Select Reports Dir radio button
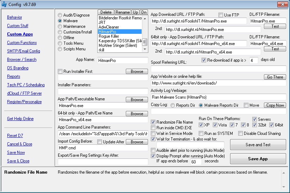The width and height of the screenshot is (290, 193). coord(173,105)
